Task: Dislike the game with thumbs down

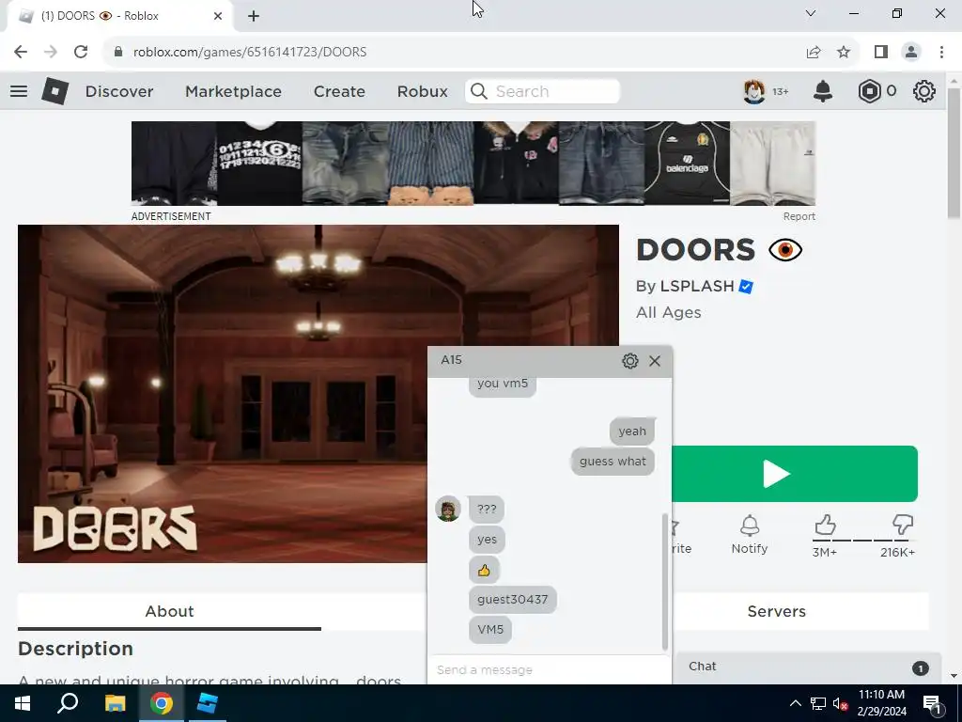Action: pyautogui.click(x=903, y=526)
